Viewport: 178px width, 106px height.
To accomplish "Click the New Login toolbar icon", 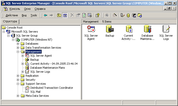I will click(x=134, y=15).
